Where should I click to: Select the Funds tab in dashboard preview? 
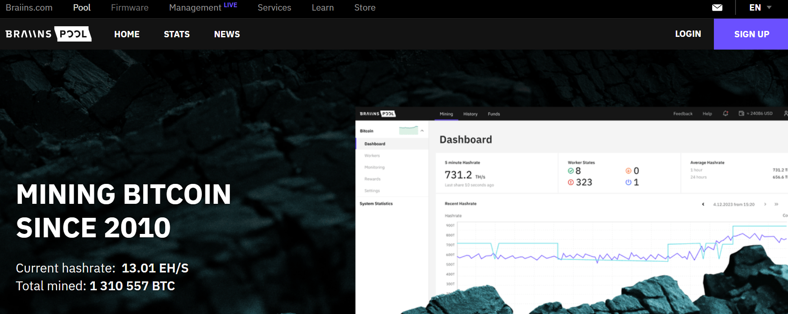[494, 114]
